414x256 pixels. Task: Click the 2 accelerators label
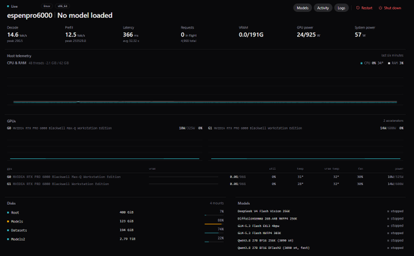393,121
